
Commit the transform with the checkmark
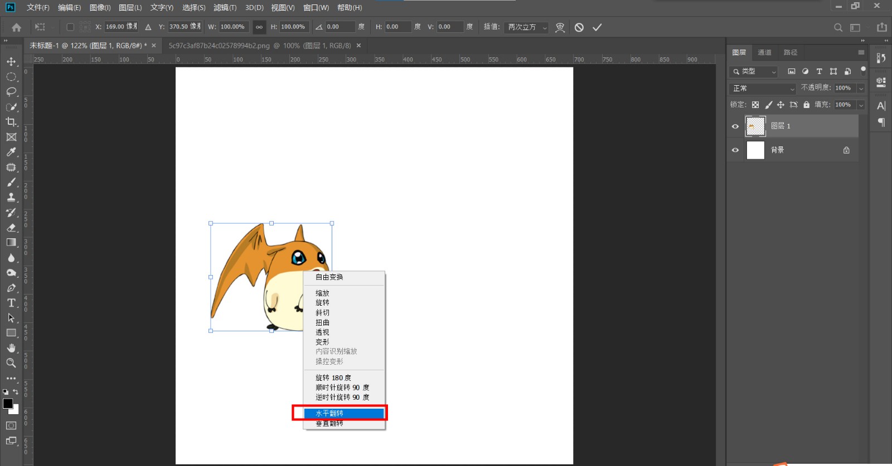coord(597,27)
